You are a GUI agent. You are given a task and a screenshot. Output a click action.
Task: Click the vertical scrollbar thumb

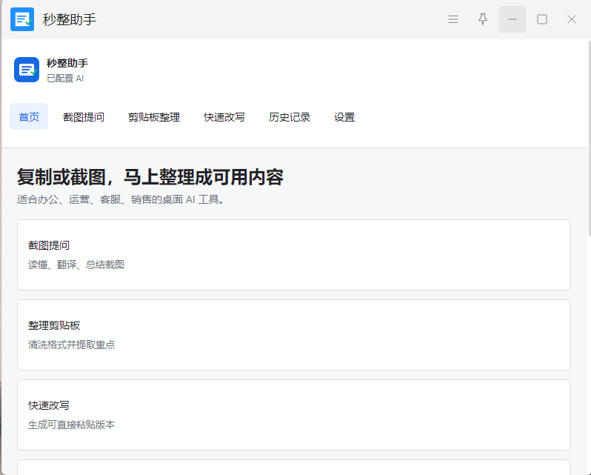(589, 139)
